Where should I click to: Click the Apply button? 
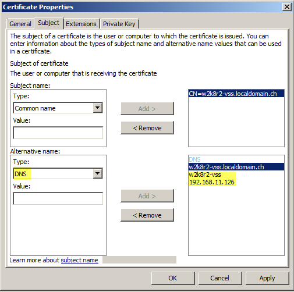267,278
